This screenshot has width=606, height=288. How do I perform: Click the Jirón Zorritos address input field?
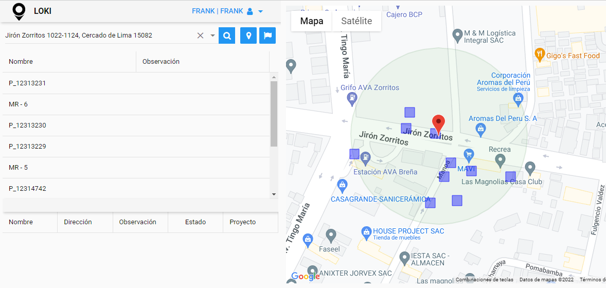[100, 35]
